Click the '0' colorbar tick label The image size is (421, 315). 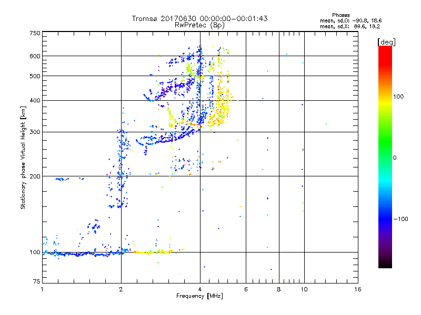395,157
